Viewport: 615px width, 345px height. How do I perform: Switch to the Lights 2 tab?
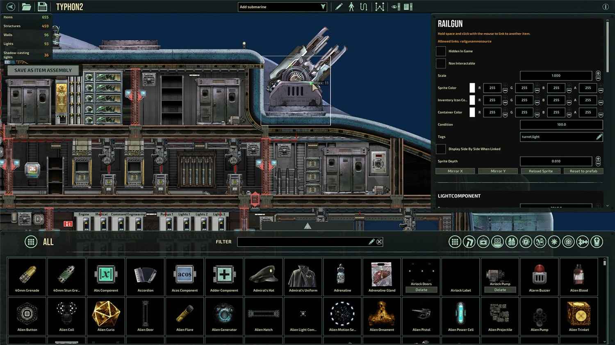tap(203, 214)
